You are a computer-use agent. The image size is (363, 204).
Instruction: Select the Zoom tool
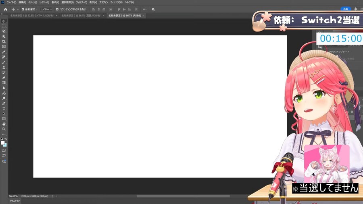click(4, 129)
